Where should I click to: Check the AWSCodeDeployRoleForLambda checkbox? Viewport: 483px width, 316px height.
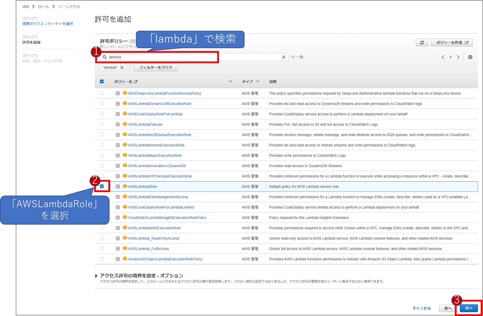102,114
